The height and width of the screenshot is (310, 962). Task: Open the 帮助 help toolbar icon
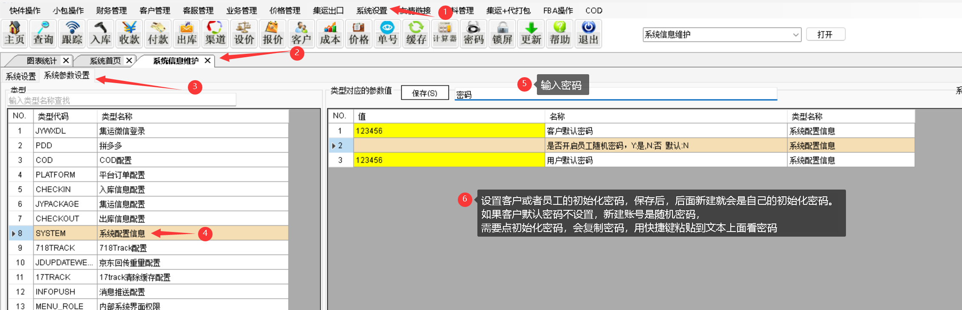click(x=560, y=33)
